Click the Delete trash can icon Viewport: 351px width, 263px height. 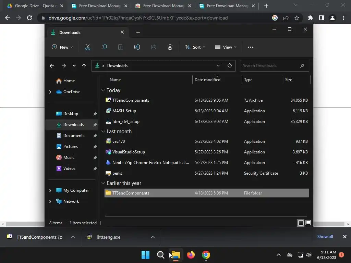(x=170, y=47)
